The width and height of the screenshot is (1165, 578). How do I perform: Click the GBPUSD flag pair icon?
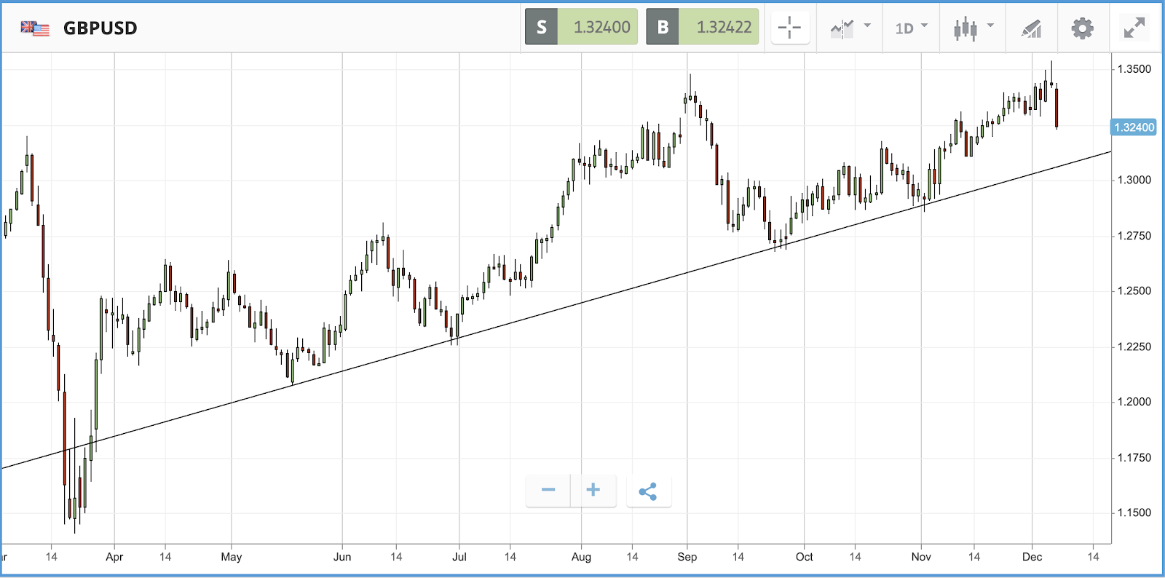click(x=35, y=28)
